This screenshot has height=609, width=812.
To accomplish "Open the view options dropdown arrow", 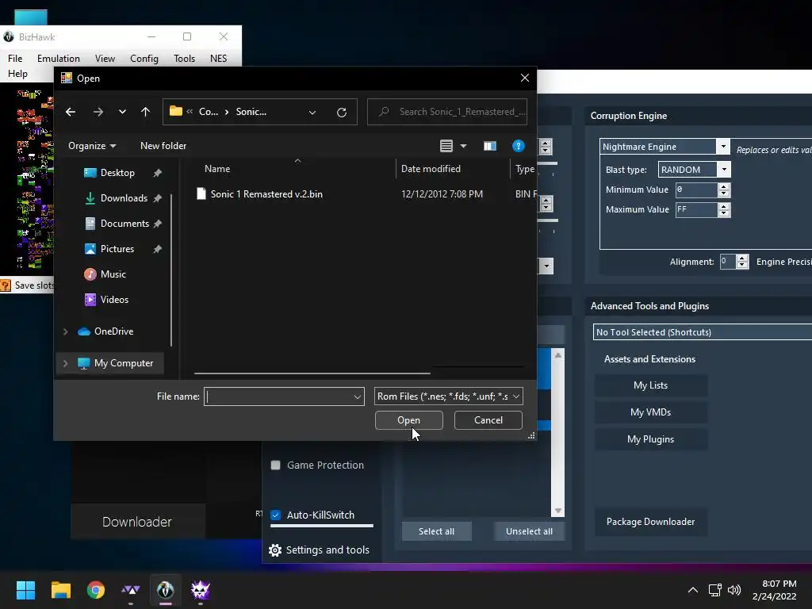I will 463,146.
